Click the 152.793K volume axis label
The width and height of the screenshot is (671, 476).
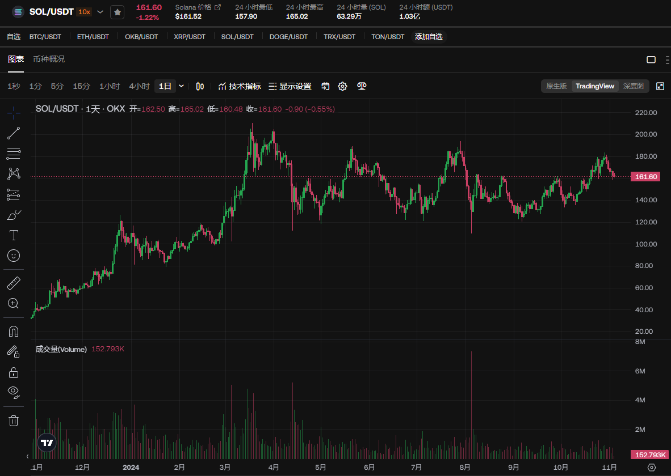[649, 454]
